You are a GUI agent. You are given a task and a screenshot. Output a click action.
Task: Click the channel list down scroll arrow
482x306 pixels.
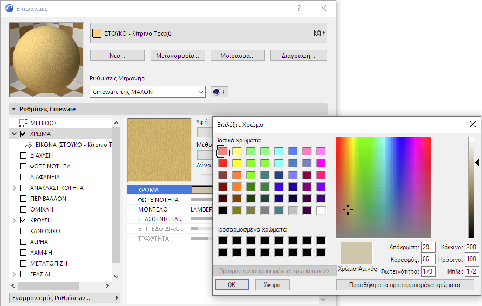pos(116,276)
